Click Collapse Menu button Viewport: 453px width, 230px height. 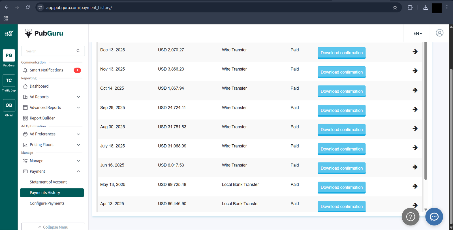point(53,227)
